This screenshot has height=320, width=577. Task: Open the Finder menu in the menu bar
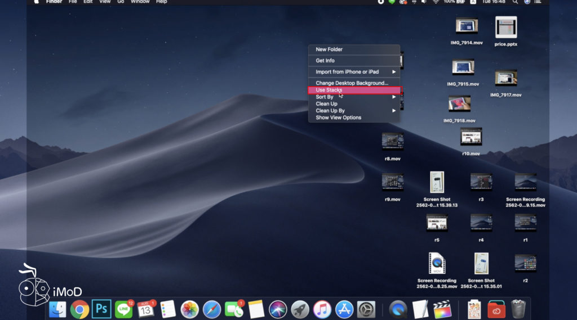pos(54,2)
